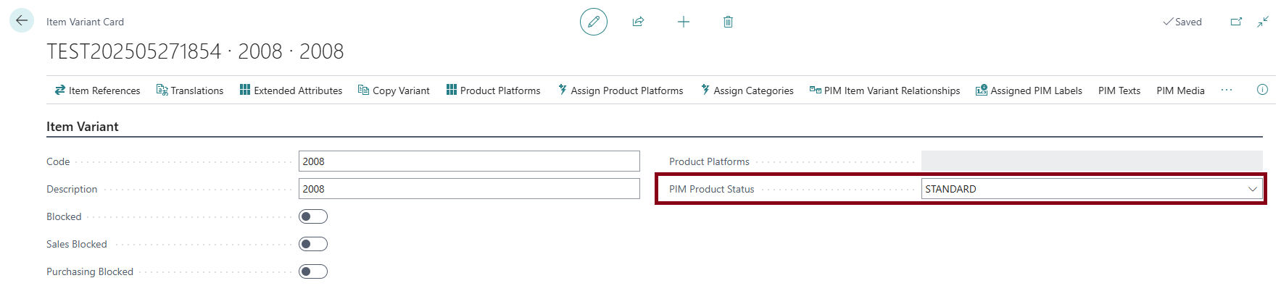Click the Copy Variant action

pos(394,90)
